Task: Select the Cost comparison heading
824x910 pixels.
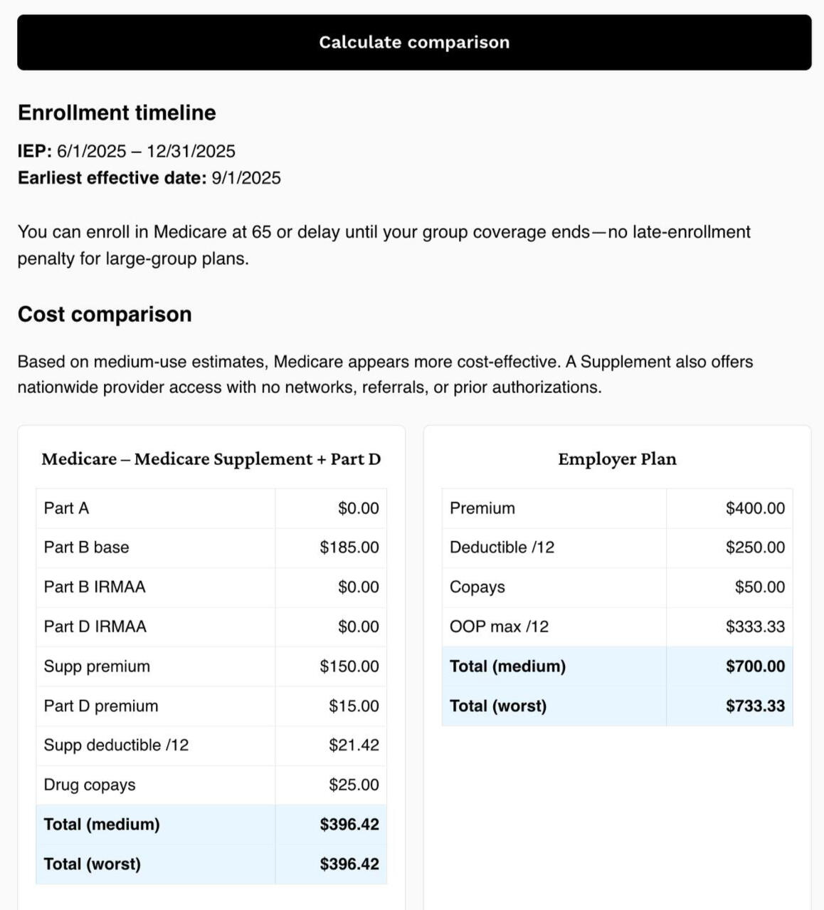Action: [x=105, y=314]
